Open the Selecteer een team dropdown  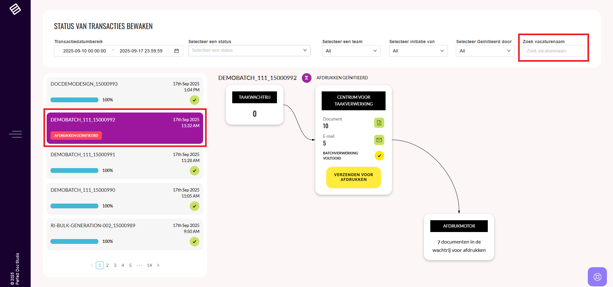pos(351,51)
